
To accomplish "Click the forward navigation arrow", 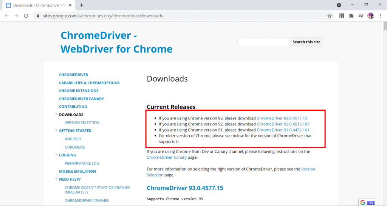I will point(16,16).
